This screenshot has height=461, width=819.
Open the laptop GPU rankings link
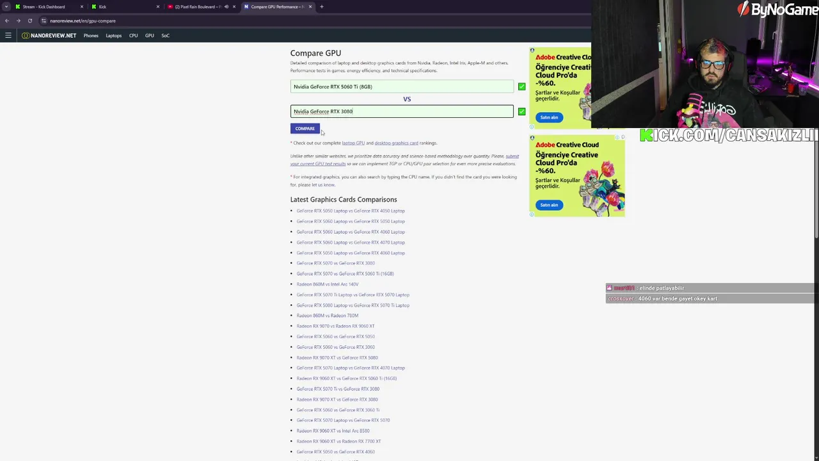coord(353,143)
